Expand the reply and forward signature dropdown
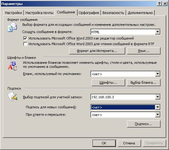This screenshot has height=150, width=169. (158, 115)
